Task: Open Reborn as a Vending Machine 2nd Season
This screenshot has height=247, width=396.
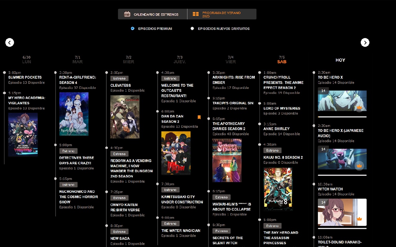Action: pyautogui.click(x=131, y=169)
